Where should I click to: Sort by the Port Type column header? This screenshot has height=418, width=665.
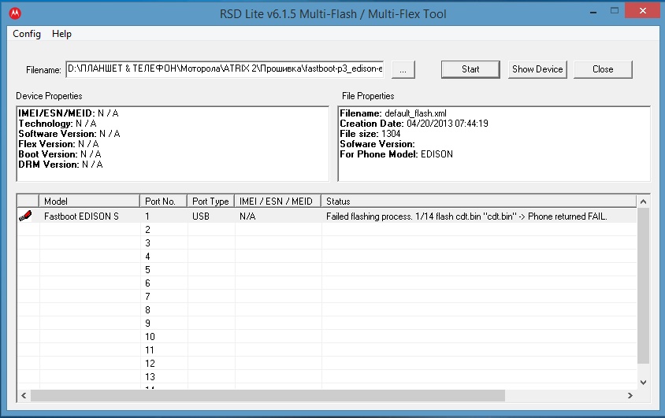pyautogui.click(x=211, y=202)
